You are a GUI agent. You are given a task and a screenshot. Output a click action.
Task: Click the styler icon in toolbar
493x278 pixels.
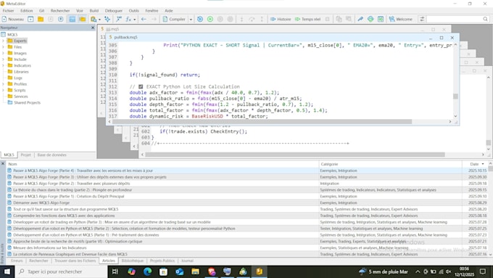coord(118,19)
